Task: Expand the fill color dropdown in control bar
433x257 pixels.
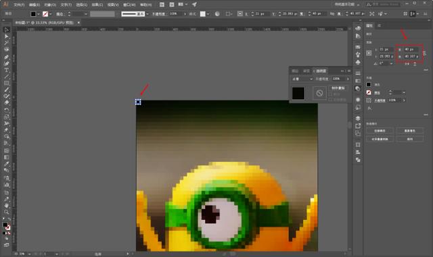Action: point(38,13)
